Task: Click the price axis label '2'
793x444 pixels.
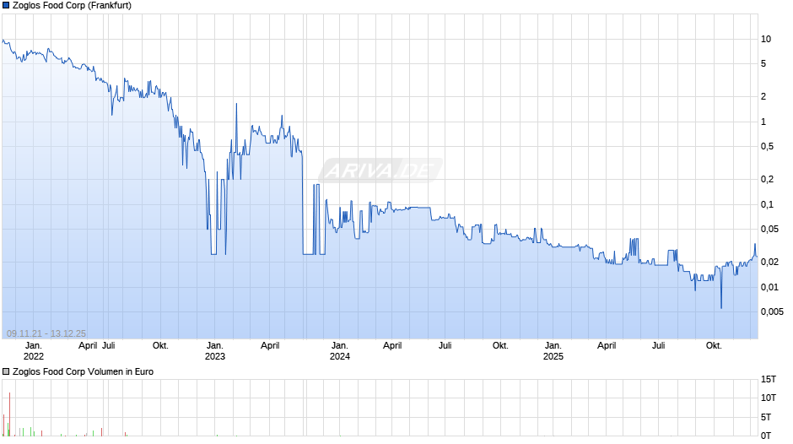Action: point(763,97)
